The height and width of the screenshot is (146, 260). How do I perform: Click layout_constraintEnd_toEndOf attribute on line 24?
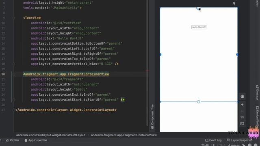click(71, 94)
